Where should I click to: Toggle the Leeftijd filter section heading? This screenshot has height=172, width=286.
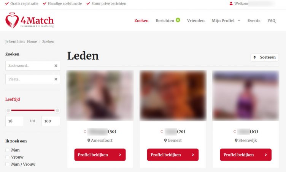(x=13, y=99)
